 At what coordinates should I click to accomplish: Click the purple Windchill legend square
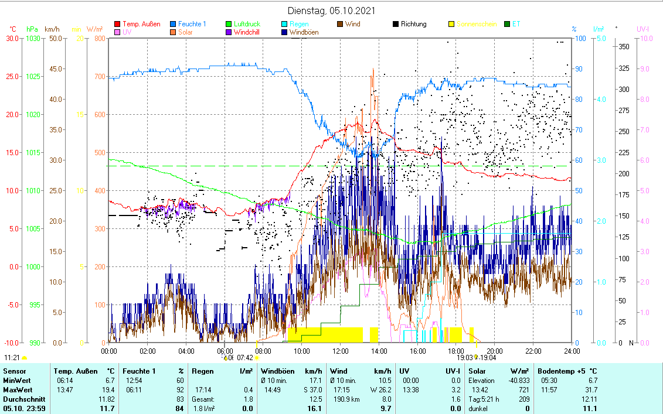(228, 32)
